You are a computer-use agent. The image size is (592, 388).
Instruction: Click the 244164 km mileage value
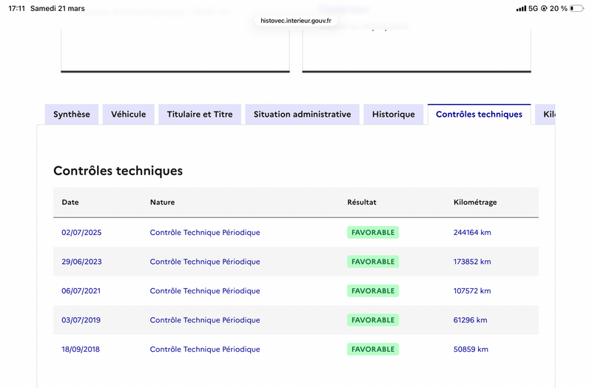[472, 233]
